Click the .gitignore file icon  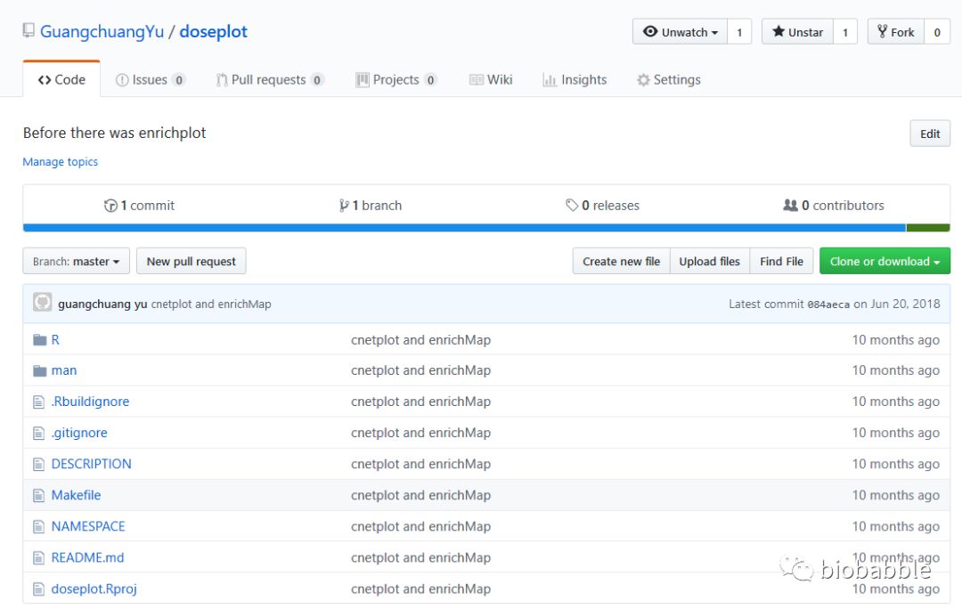coord(38,434)
